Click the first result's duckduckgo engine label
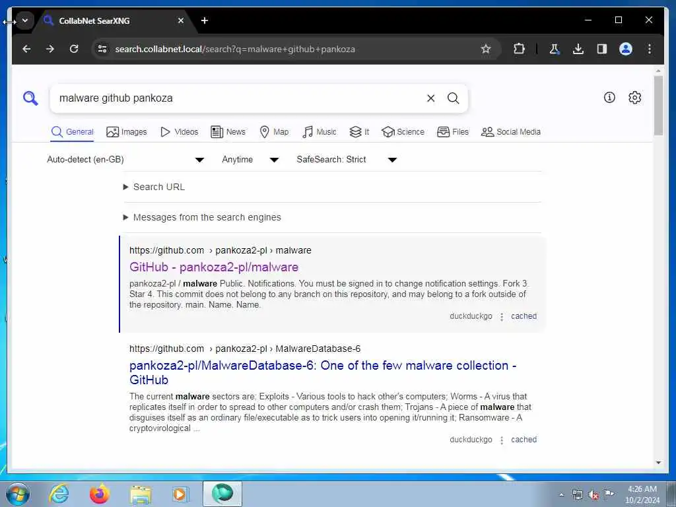The image size is (676, 507). (x=471, y=316)
